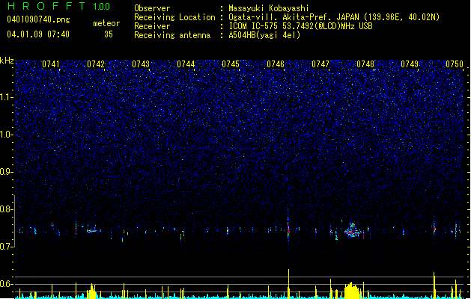
Task: Click the 0745 time marker
Action: point(231,64)
